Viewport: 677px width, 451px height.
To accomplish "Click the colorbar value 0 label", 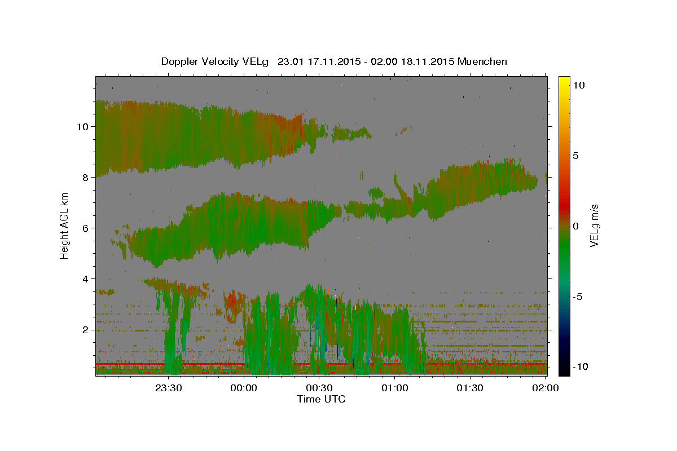I will coord(575,226).
